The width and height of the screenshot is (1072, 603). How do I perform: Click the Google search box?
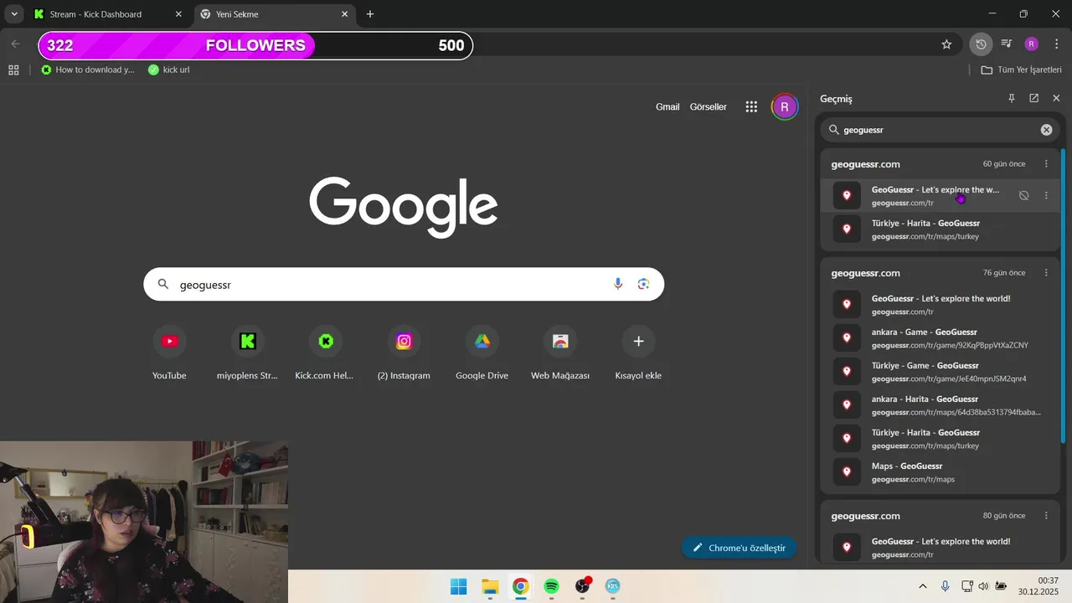[404, 285]
